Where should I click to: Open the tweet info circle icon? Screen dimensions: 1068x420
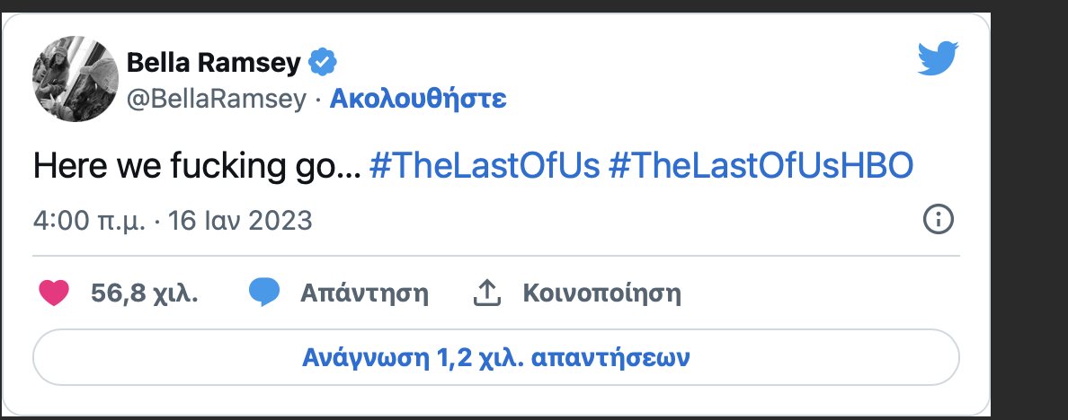pyautogui.click(x=939, y=219)
